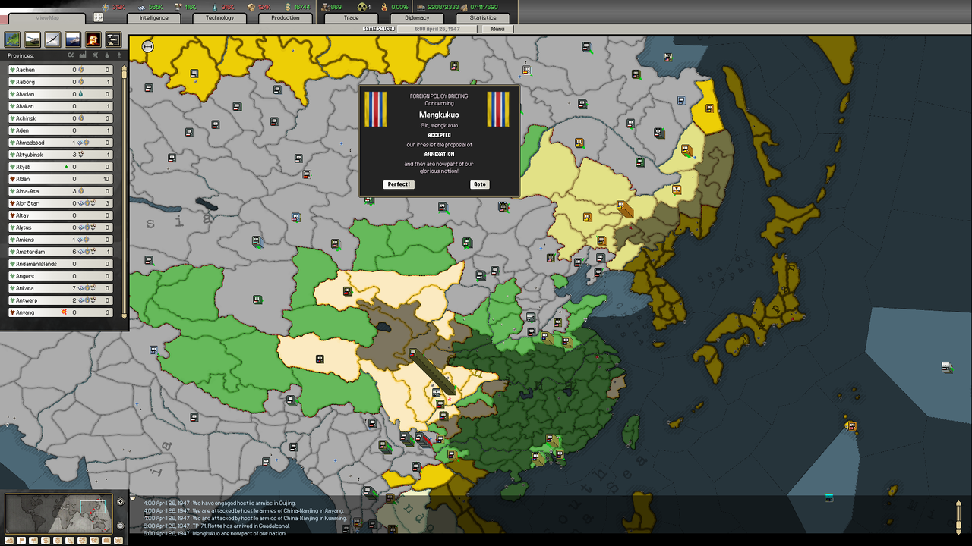Open the provinces overview tab icon

pyautogui.click(x=12, y=39)
